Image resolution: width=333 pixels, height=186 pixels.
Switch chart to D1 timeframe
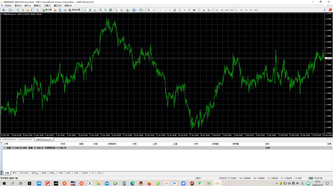point(246,10)
